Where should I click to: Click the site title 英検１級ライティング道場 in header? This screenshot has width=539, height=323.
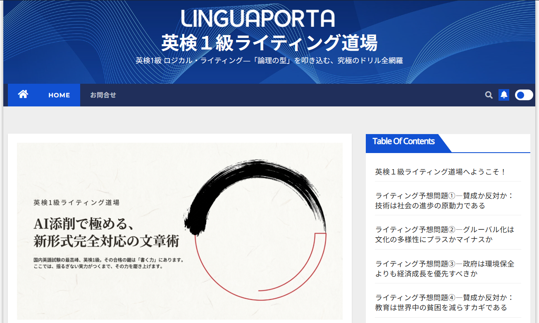click(269, 42)
